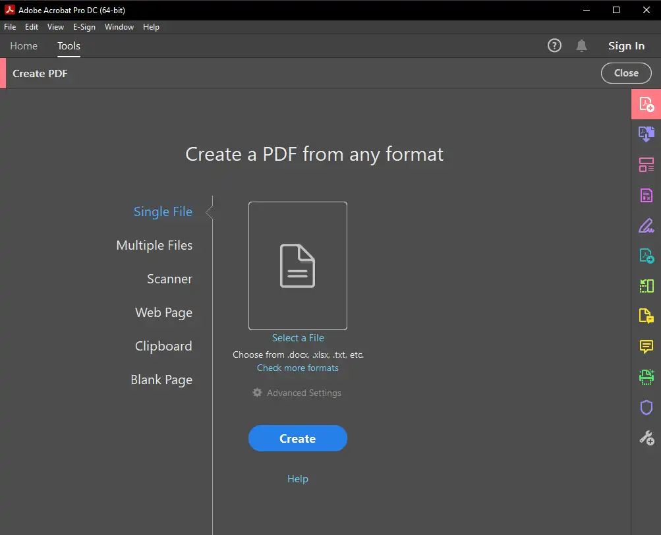This screenshot has height=535, width=661.
Task: Click the 'Choose from .docx, .xlsx, .txt, etc.' text
Action: coord(298,354)
